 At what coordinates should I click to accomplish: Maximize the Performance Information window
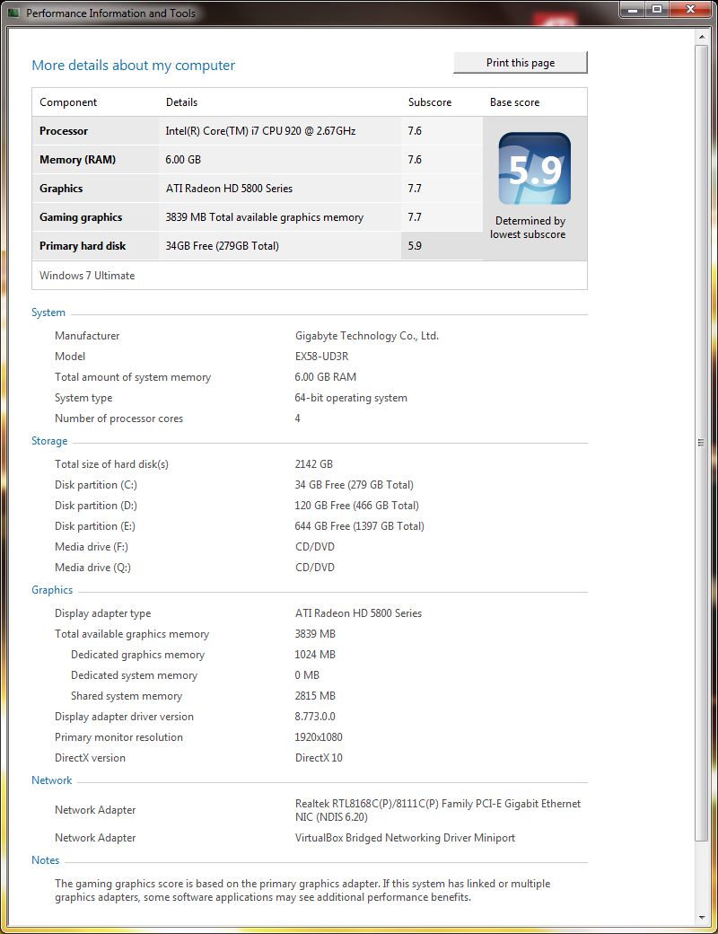tap(657, 10)
